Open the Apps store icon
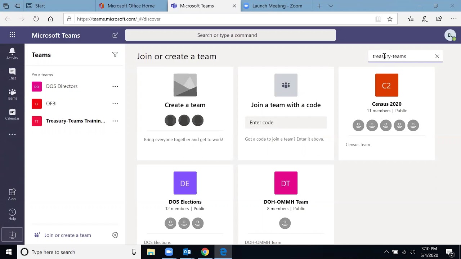Image resolution: width=461 pixels, height=259 pixels. [x=12, y=194]
